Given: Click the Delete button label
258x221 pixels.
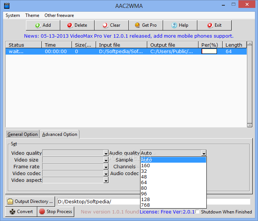Looking at the screenshot, I should tap(81, 25).
